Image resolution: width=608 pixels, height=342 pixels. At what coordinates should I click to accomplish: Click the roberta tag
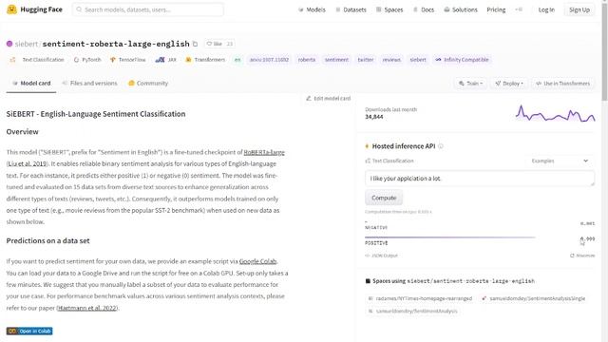[x=307, y=60]
